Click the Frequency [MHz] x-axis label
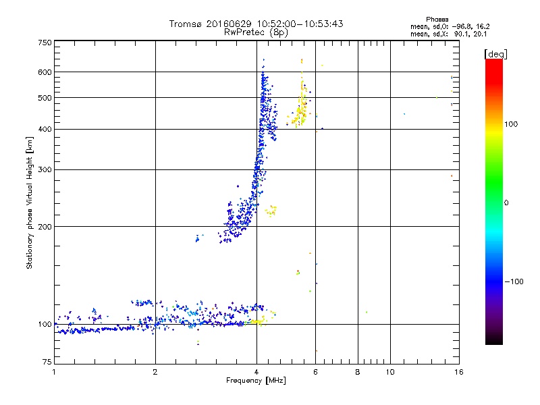This screenshot has height=405, width=540. [x=256, y=381]
